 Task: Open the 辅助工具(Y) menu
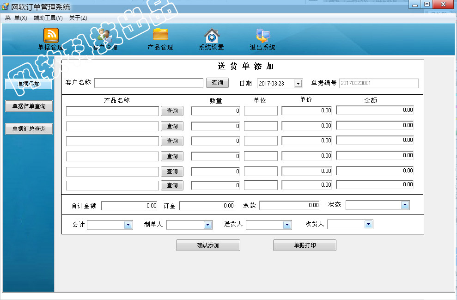(48, 18)
